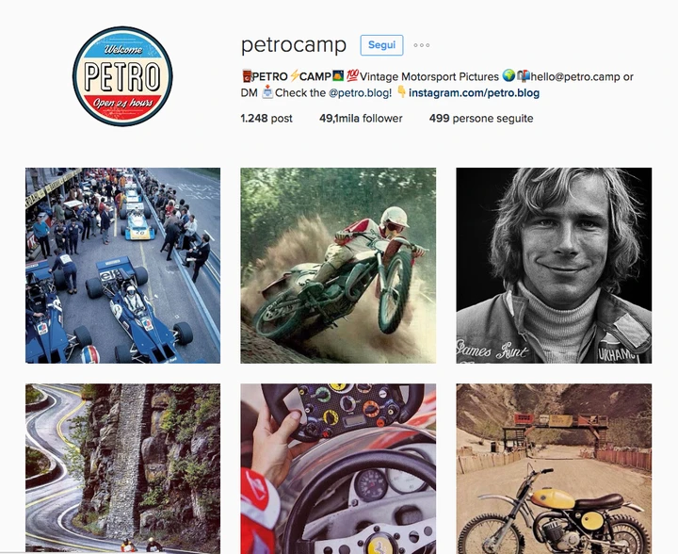Click the globe emoji in bio
The image size is (678, 554).
coord(508,76)
